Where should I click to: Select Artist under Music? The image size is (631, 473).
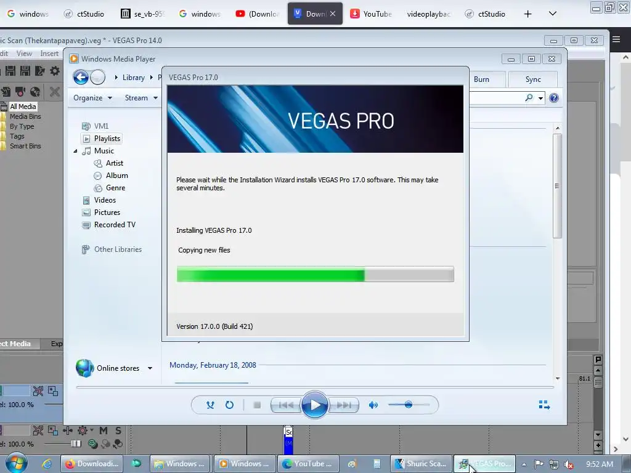point(108,163)
